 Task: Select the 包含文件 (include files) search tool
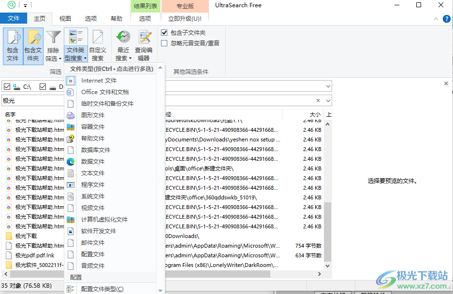pos(12,45)
